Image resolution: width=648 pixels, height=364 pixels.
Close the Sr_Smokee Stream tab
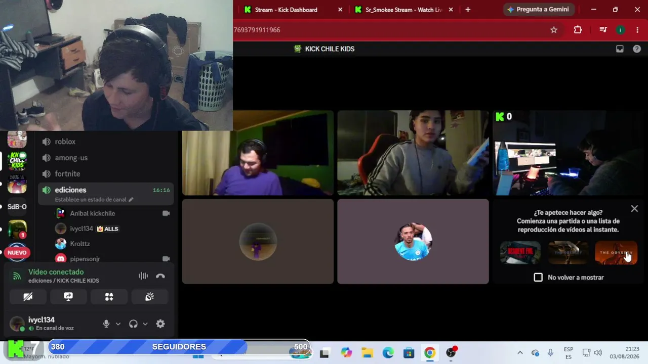pyautogui.click(x=451, y=10)
